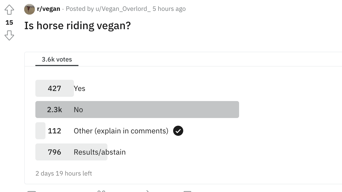Click the post score showing 15
Image resolution: width=342 pixels, height=192 pixels.
click(9, 23)
